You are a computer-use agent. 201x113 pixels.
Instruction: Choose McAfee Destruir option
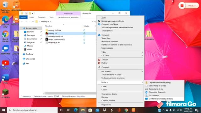105,63
